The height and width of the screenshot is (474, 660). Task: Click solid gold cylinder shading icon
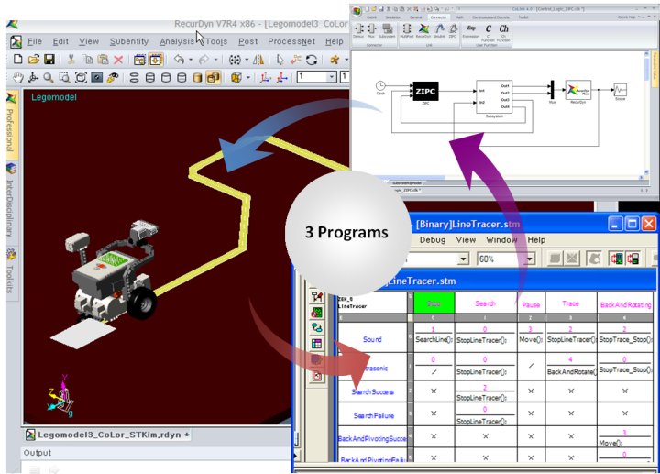[x=197, y=77]
